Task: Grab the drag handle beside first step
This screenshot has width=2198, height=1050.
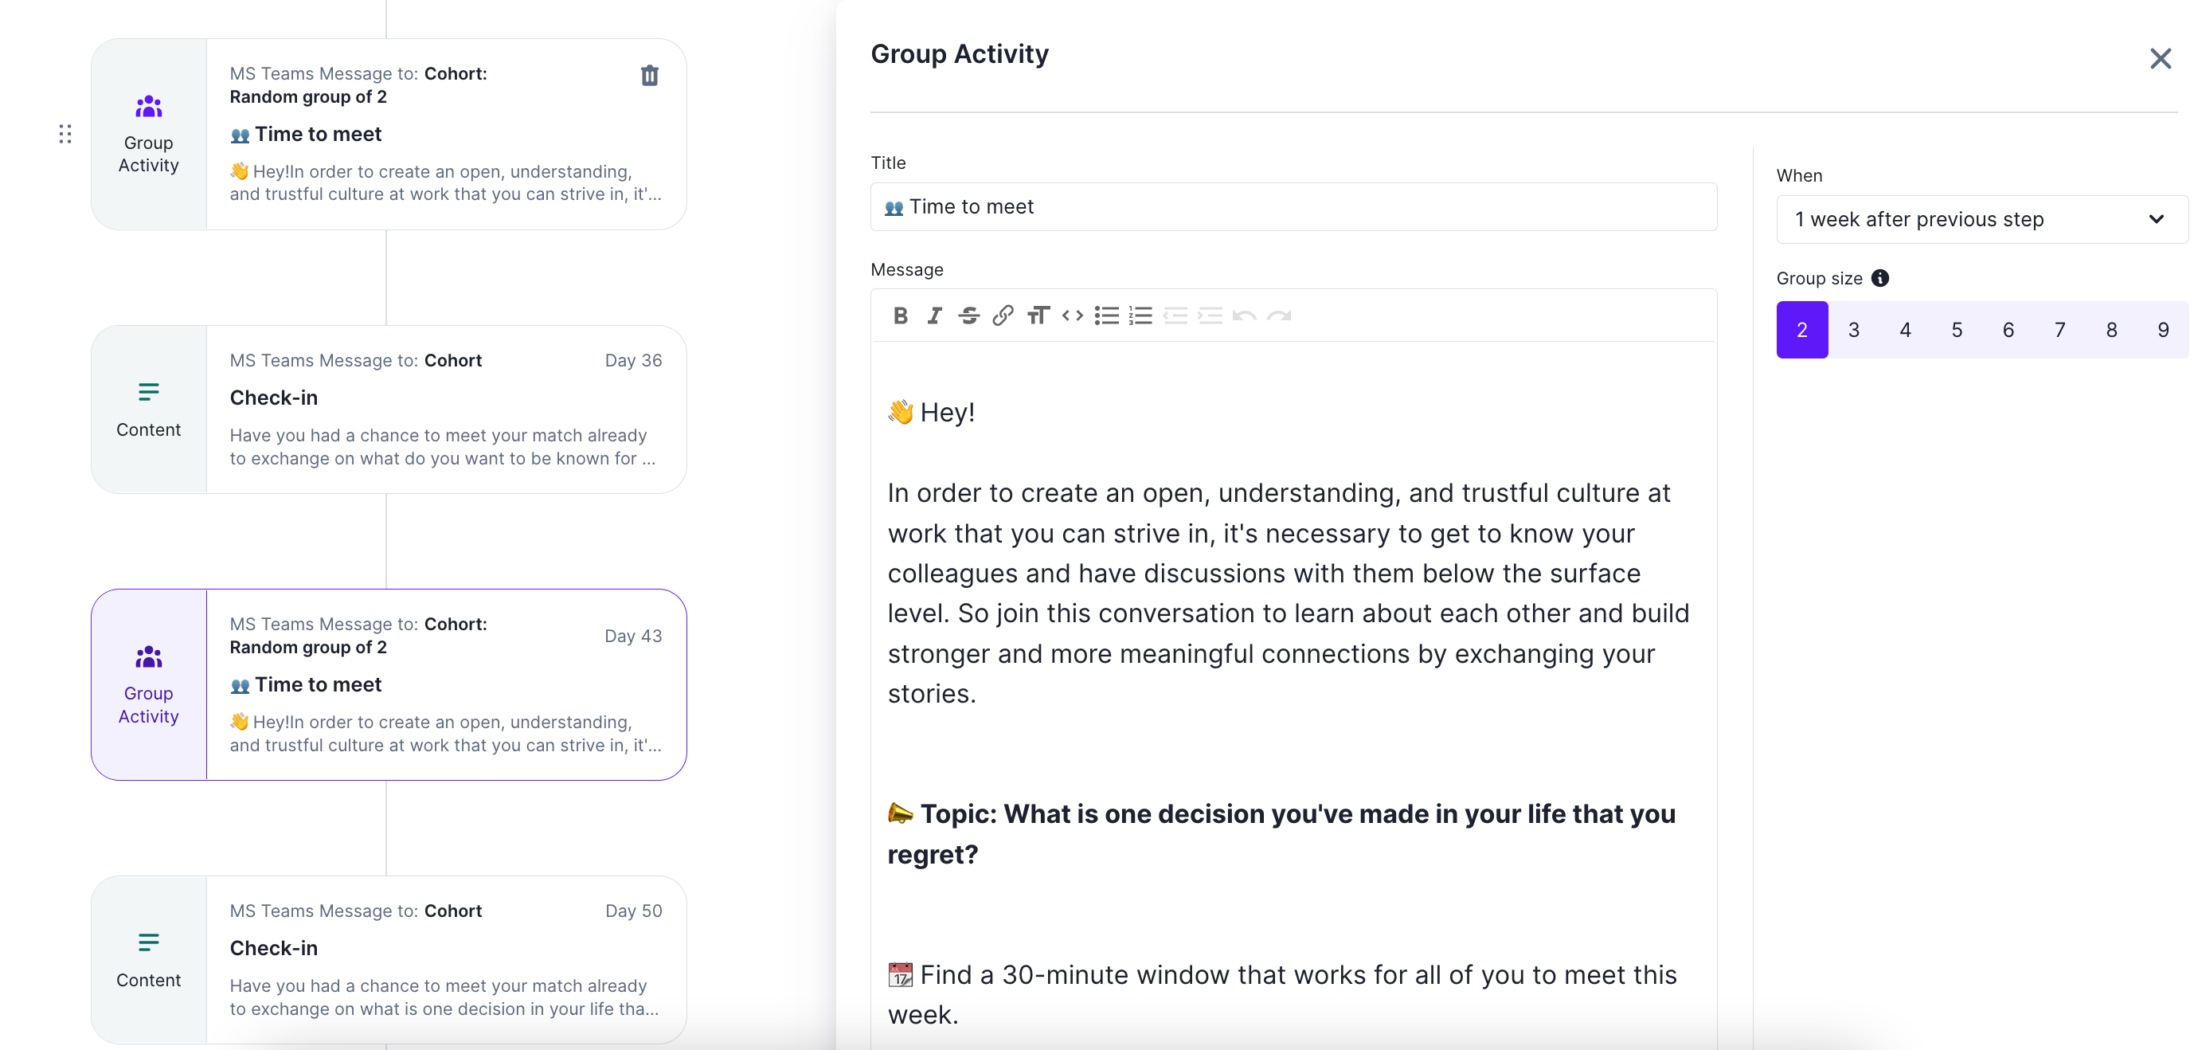Action: 65,134
